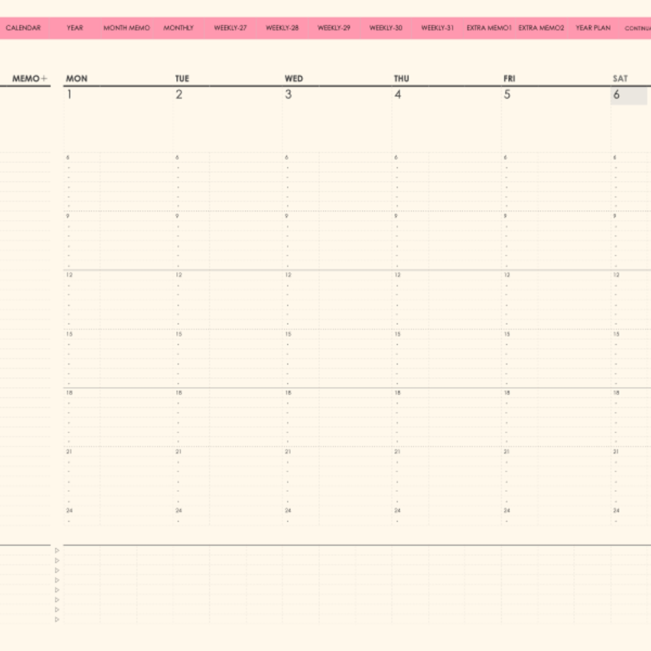Image resolution: width=651 pixels, height=651 pixels.
Task: Click the topmost triangle bullet in the notes list
Action: coord(57,551)
